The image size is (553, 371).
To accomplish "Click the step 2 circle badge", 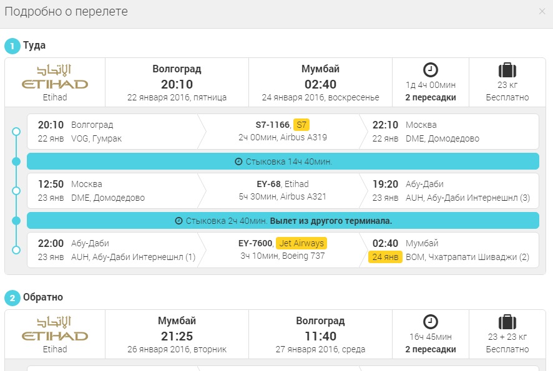I will 12,298.
